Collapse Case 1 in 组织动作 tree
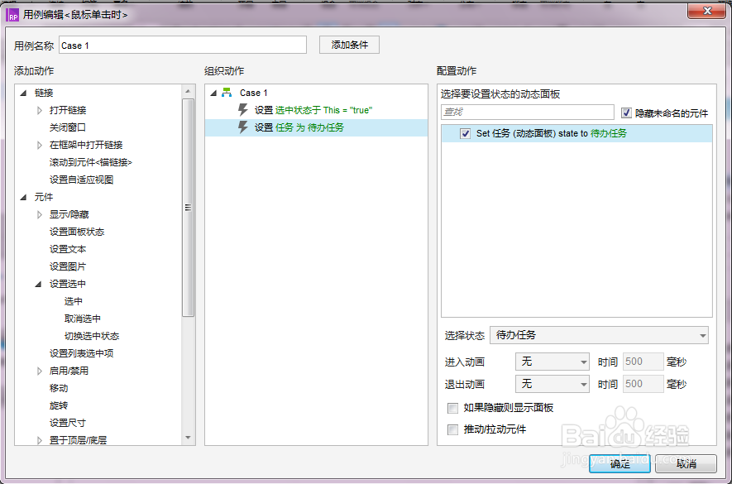732x484 pixels. coord(213,93)
